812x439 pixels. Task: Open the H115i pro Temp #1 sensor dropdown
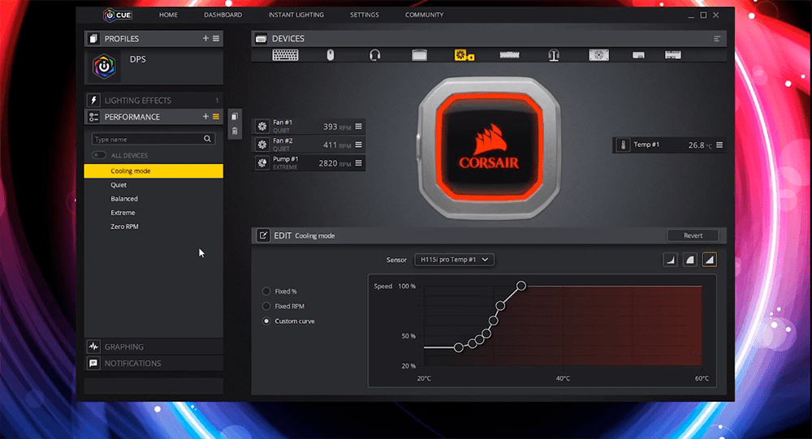click(x=454, y=260)
